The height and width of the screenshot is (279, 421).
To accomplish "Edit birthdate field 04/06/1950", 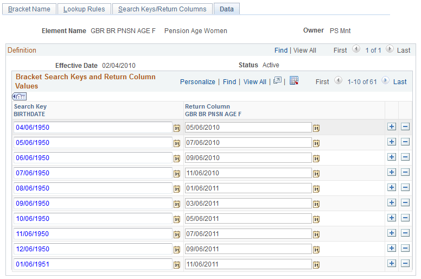I will 93,127.
